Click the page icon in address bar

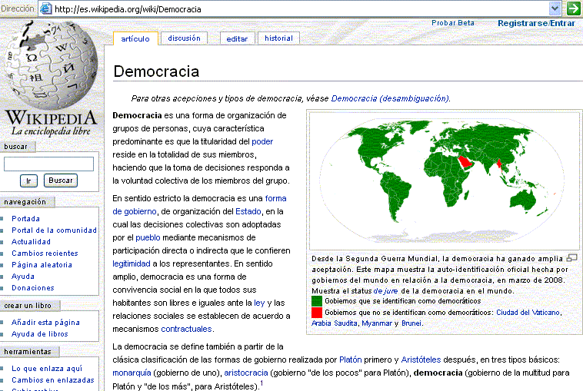[x=45, y=8]
